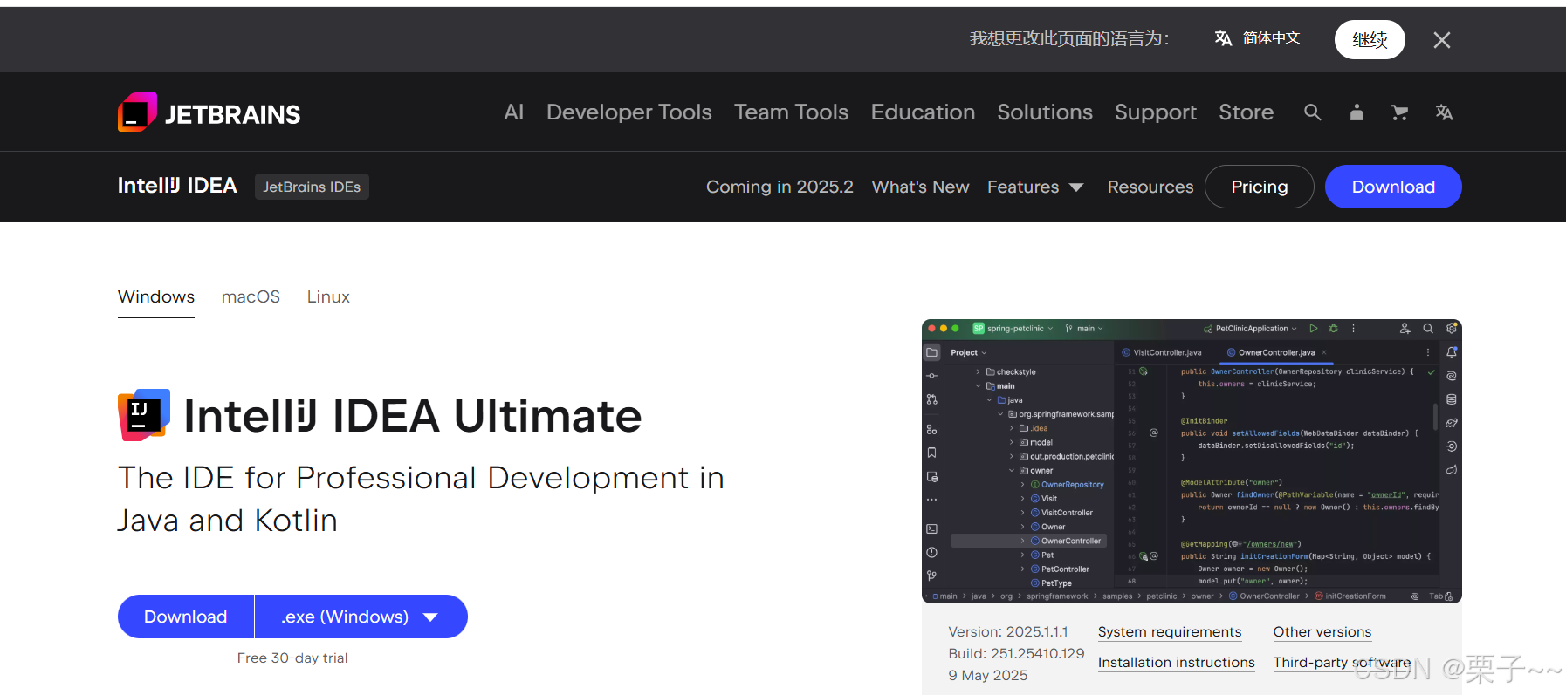
Task: Open Installation instructions link
Action: click(1177, 663)
